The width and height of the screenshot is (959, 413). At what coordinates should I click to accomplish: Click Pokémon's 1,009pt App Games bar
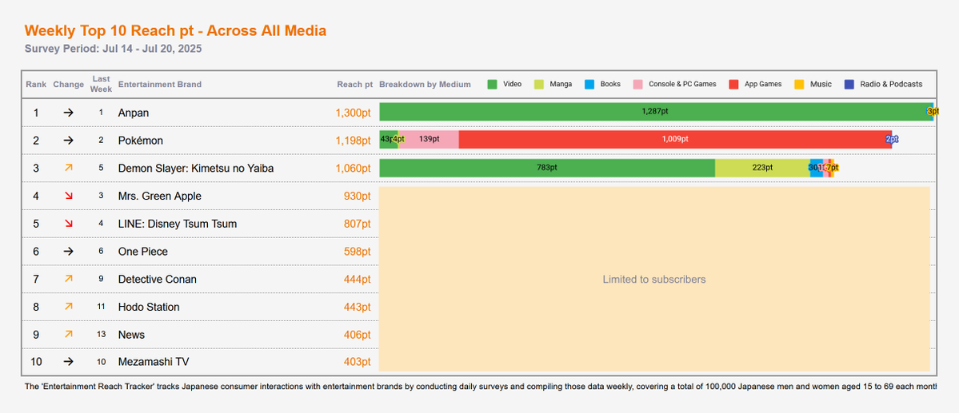coord(674,139)
